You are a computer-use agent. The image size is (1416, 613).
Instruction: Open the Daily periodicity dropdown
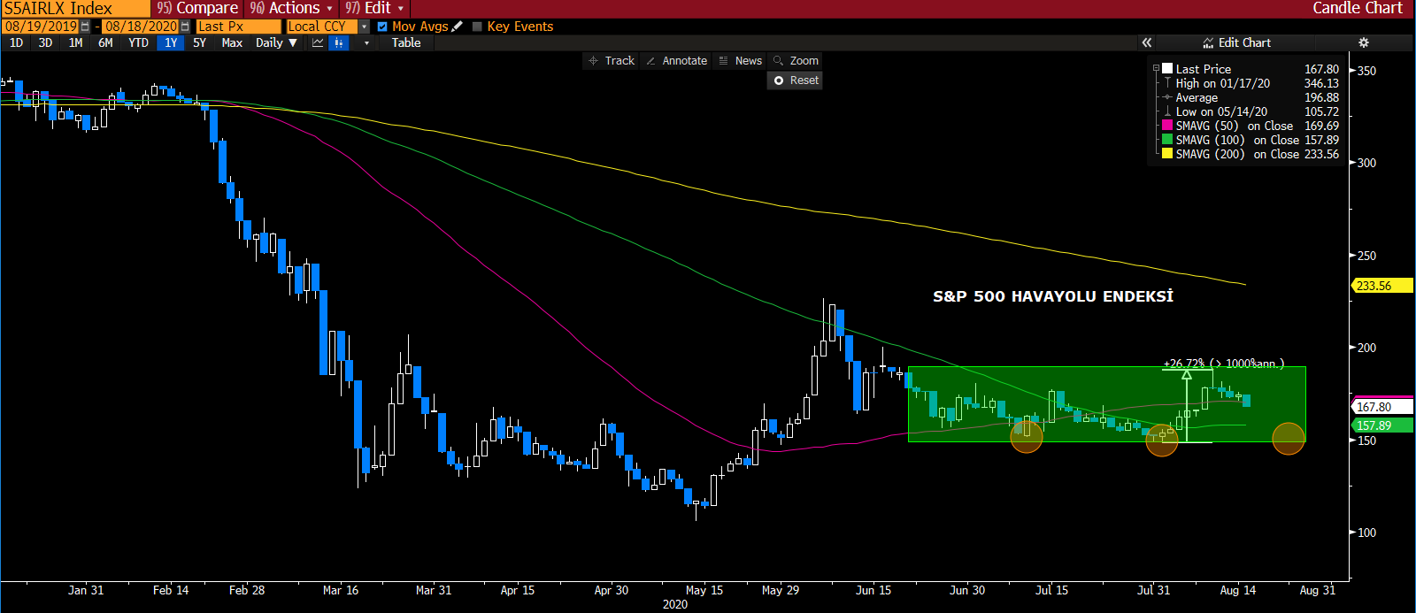point(277,42)
